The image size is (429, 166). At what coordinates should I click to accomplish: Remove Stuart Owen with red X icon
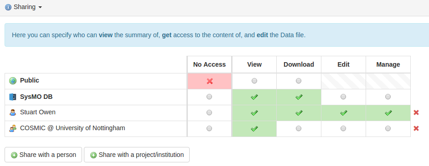(416, 112)
